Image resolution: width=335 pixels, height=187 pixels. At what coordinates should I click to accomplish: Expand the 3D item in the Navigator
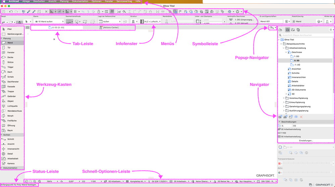(x=286, y=94)
